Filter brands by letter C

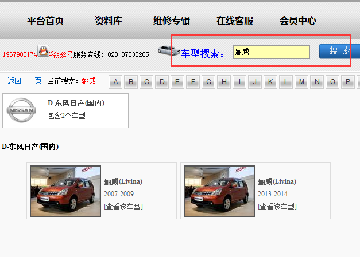click(146, 82)
